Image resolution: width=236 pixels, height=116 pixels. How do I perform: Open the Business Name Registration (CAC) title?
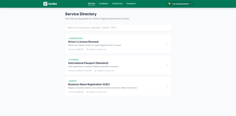click(89, 84)
